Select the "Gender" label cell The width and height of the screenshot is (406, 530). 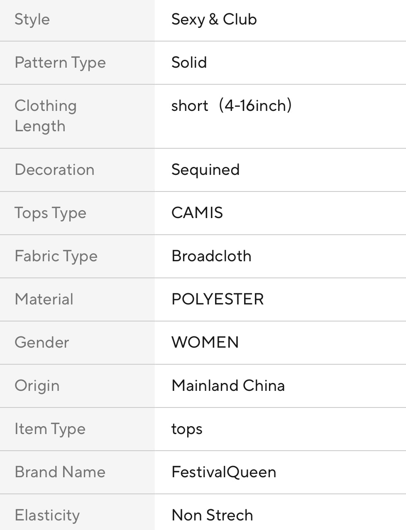(42, 343)
